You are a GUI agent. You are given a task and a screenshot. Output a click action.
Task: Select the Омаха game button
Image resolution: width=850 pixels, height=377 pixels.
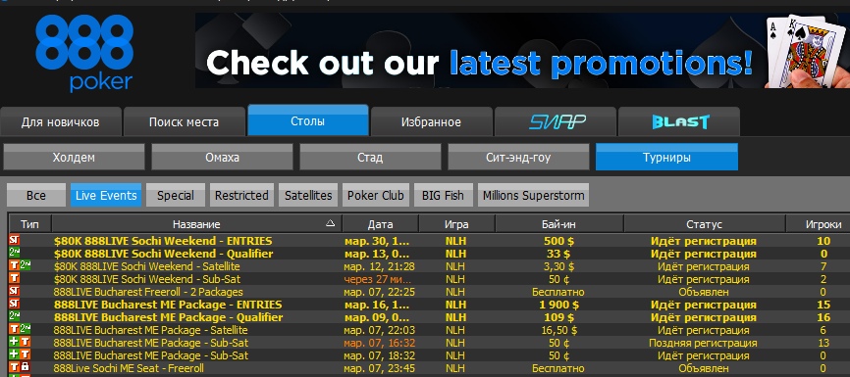(x=222, y=158)
